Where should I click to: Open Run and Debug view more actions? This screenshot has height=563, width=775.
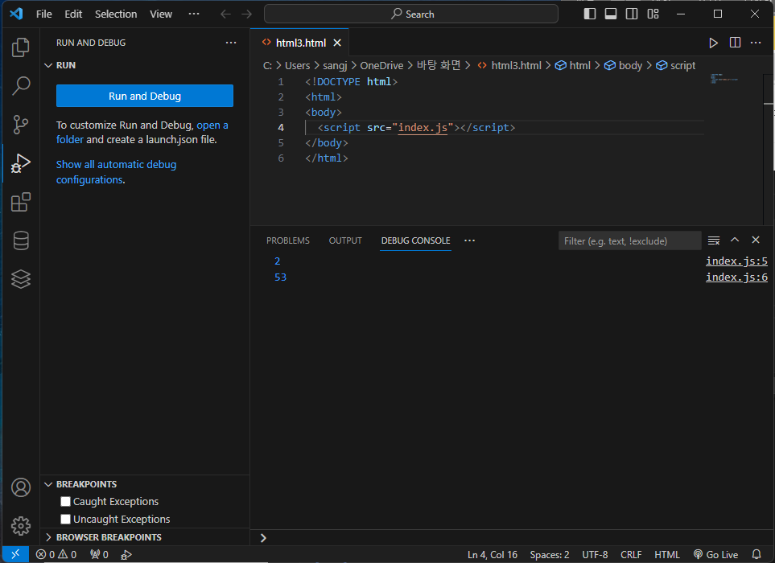tap(231, 43)
